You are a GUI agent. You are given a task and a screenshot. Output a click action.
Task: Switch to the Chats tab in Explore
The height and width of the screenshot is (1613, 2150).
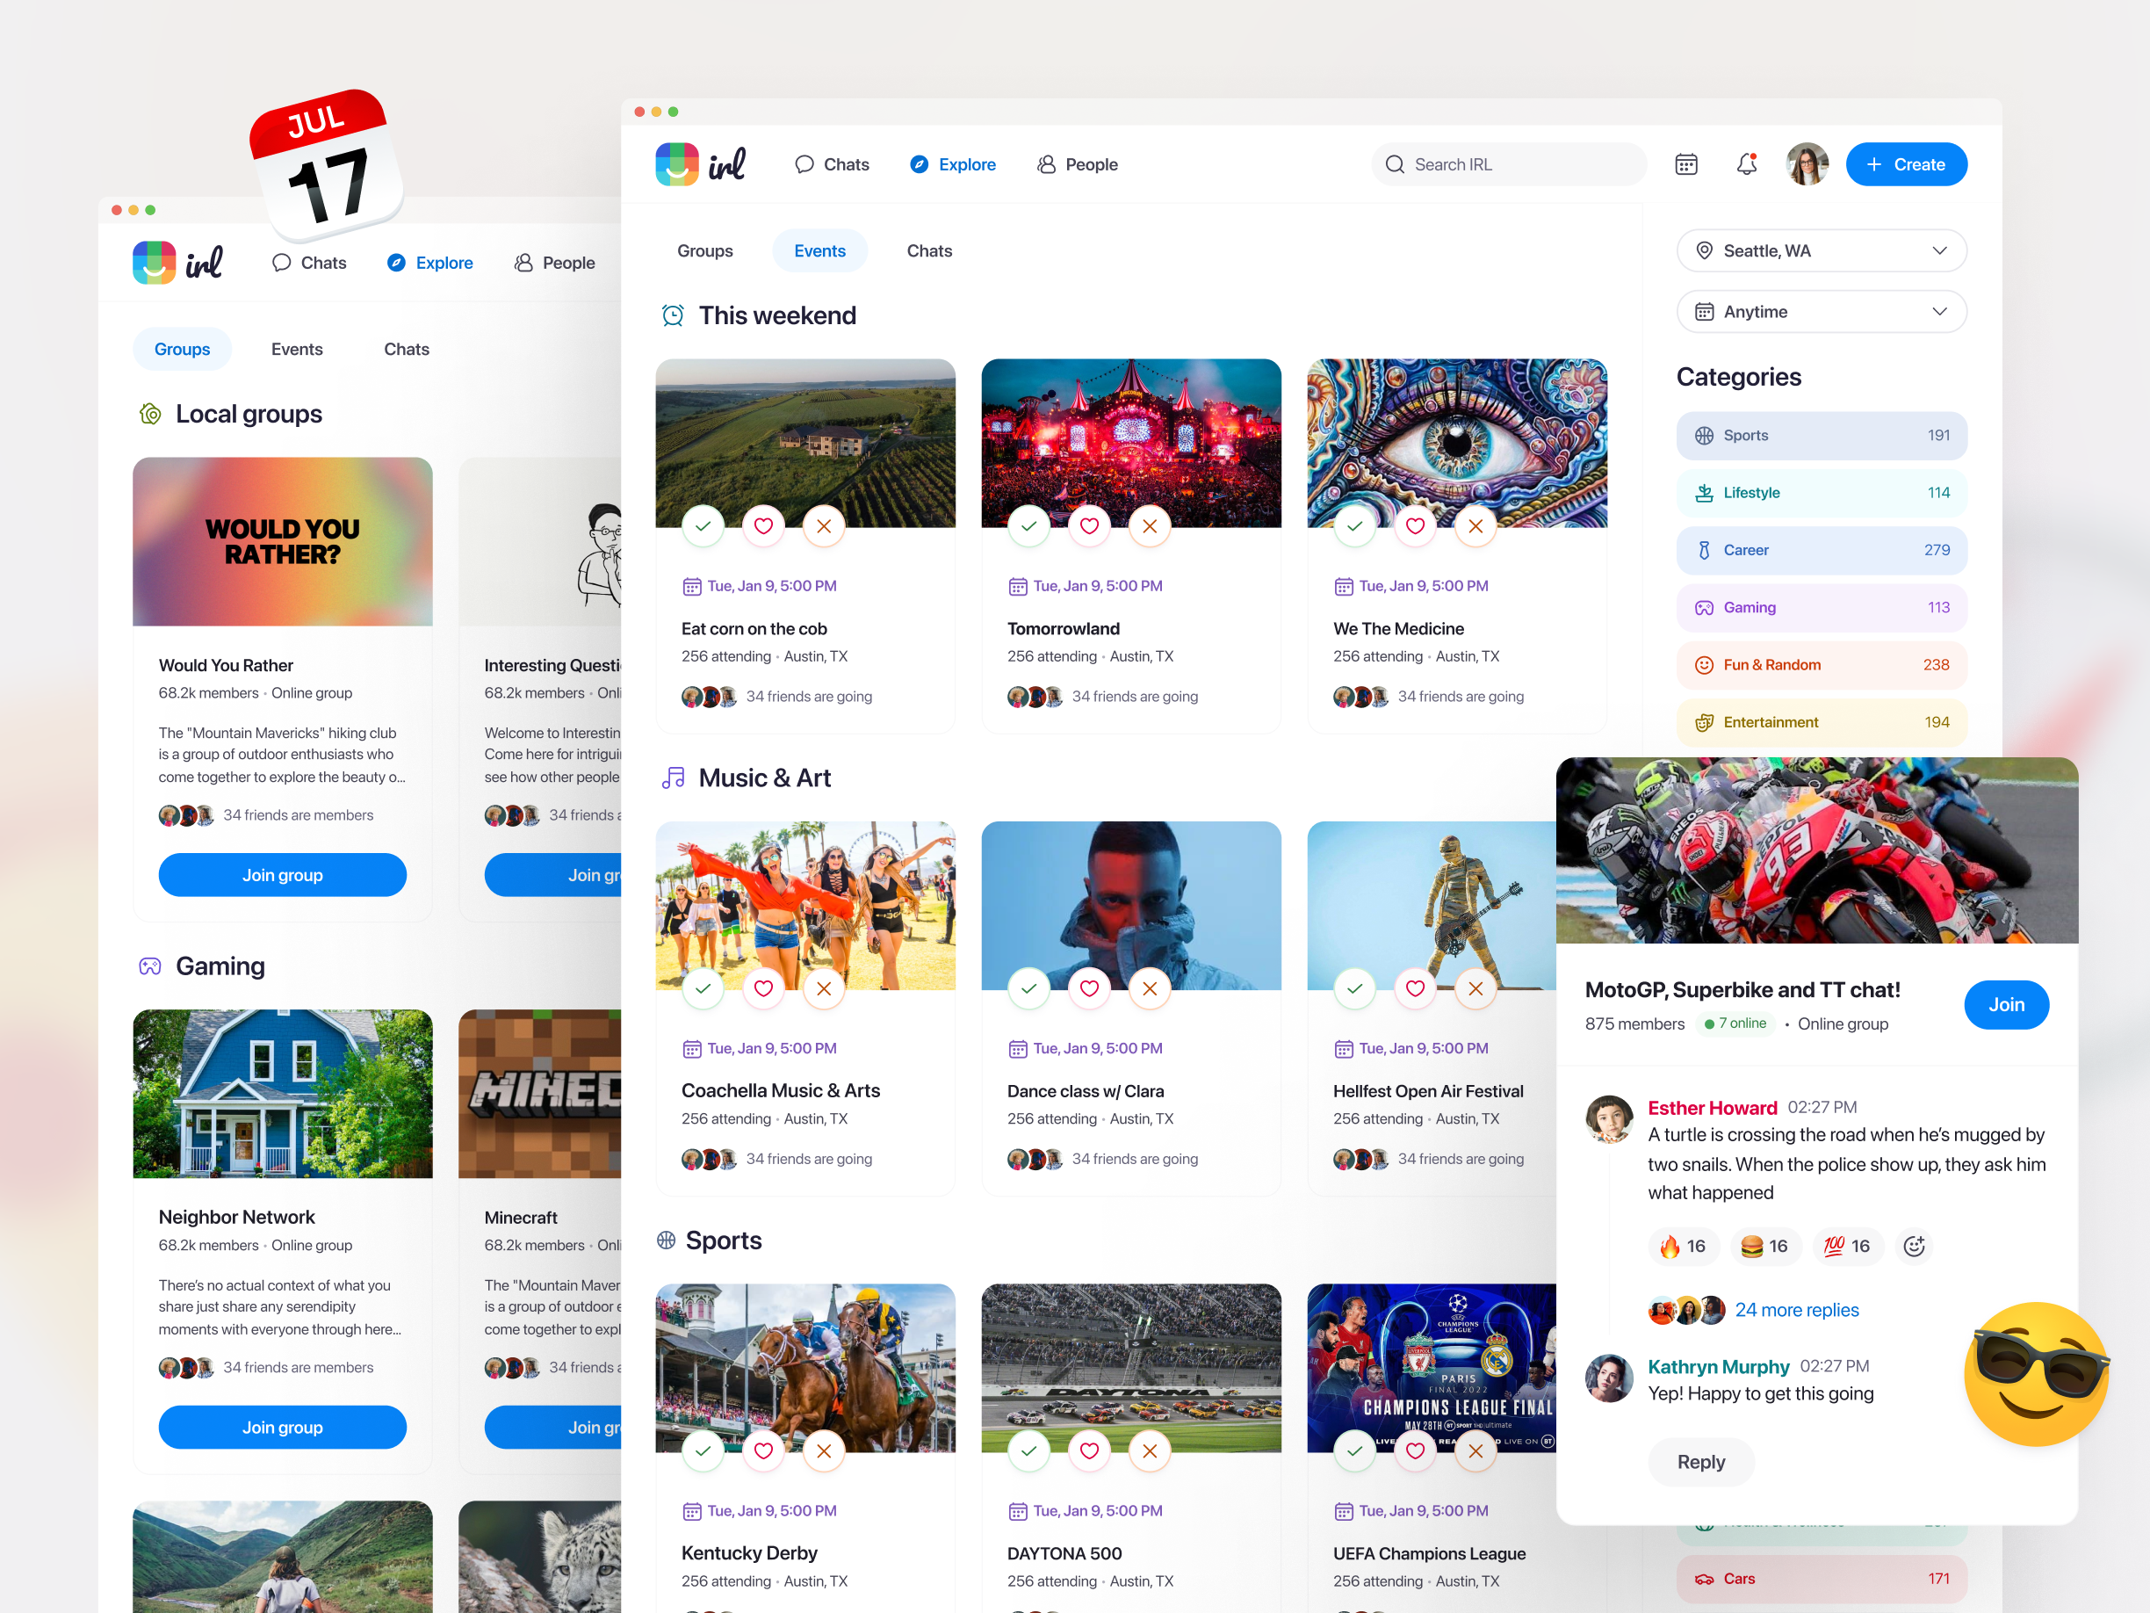tap(928, 250)
